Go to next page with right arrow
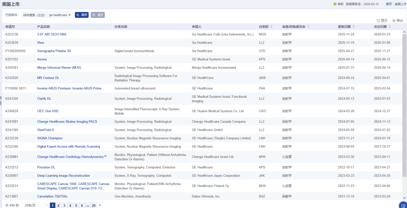The width and height of the screenshot is (407, 208). pyautogui.click(x=99, y=205)
